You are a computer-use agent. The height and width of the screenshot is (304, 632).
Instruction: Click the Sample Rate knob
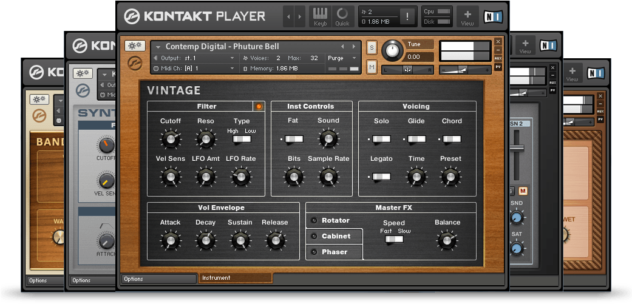[328, 177]
